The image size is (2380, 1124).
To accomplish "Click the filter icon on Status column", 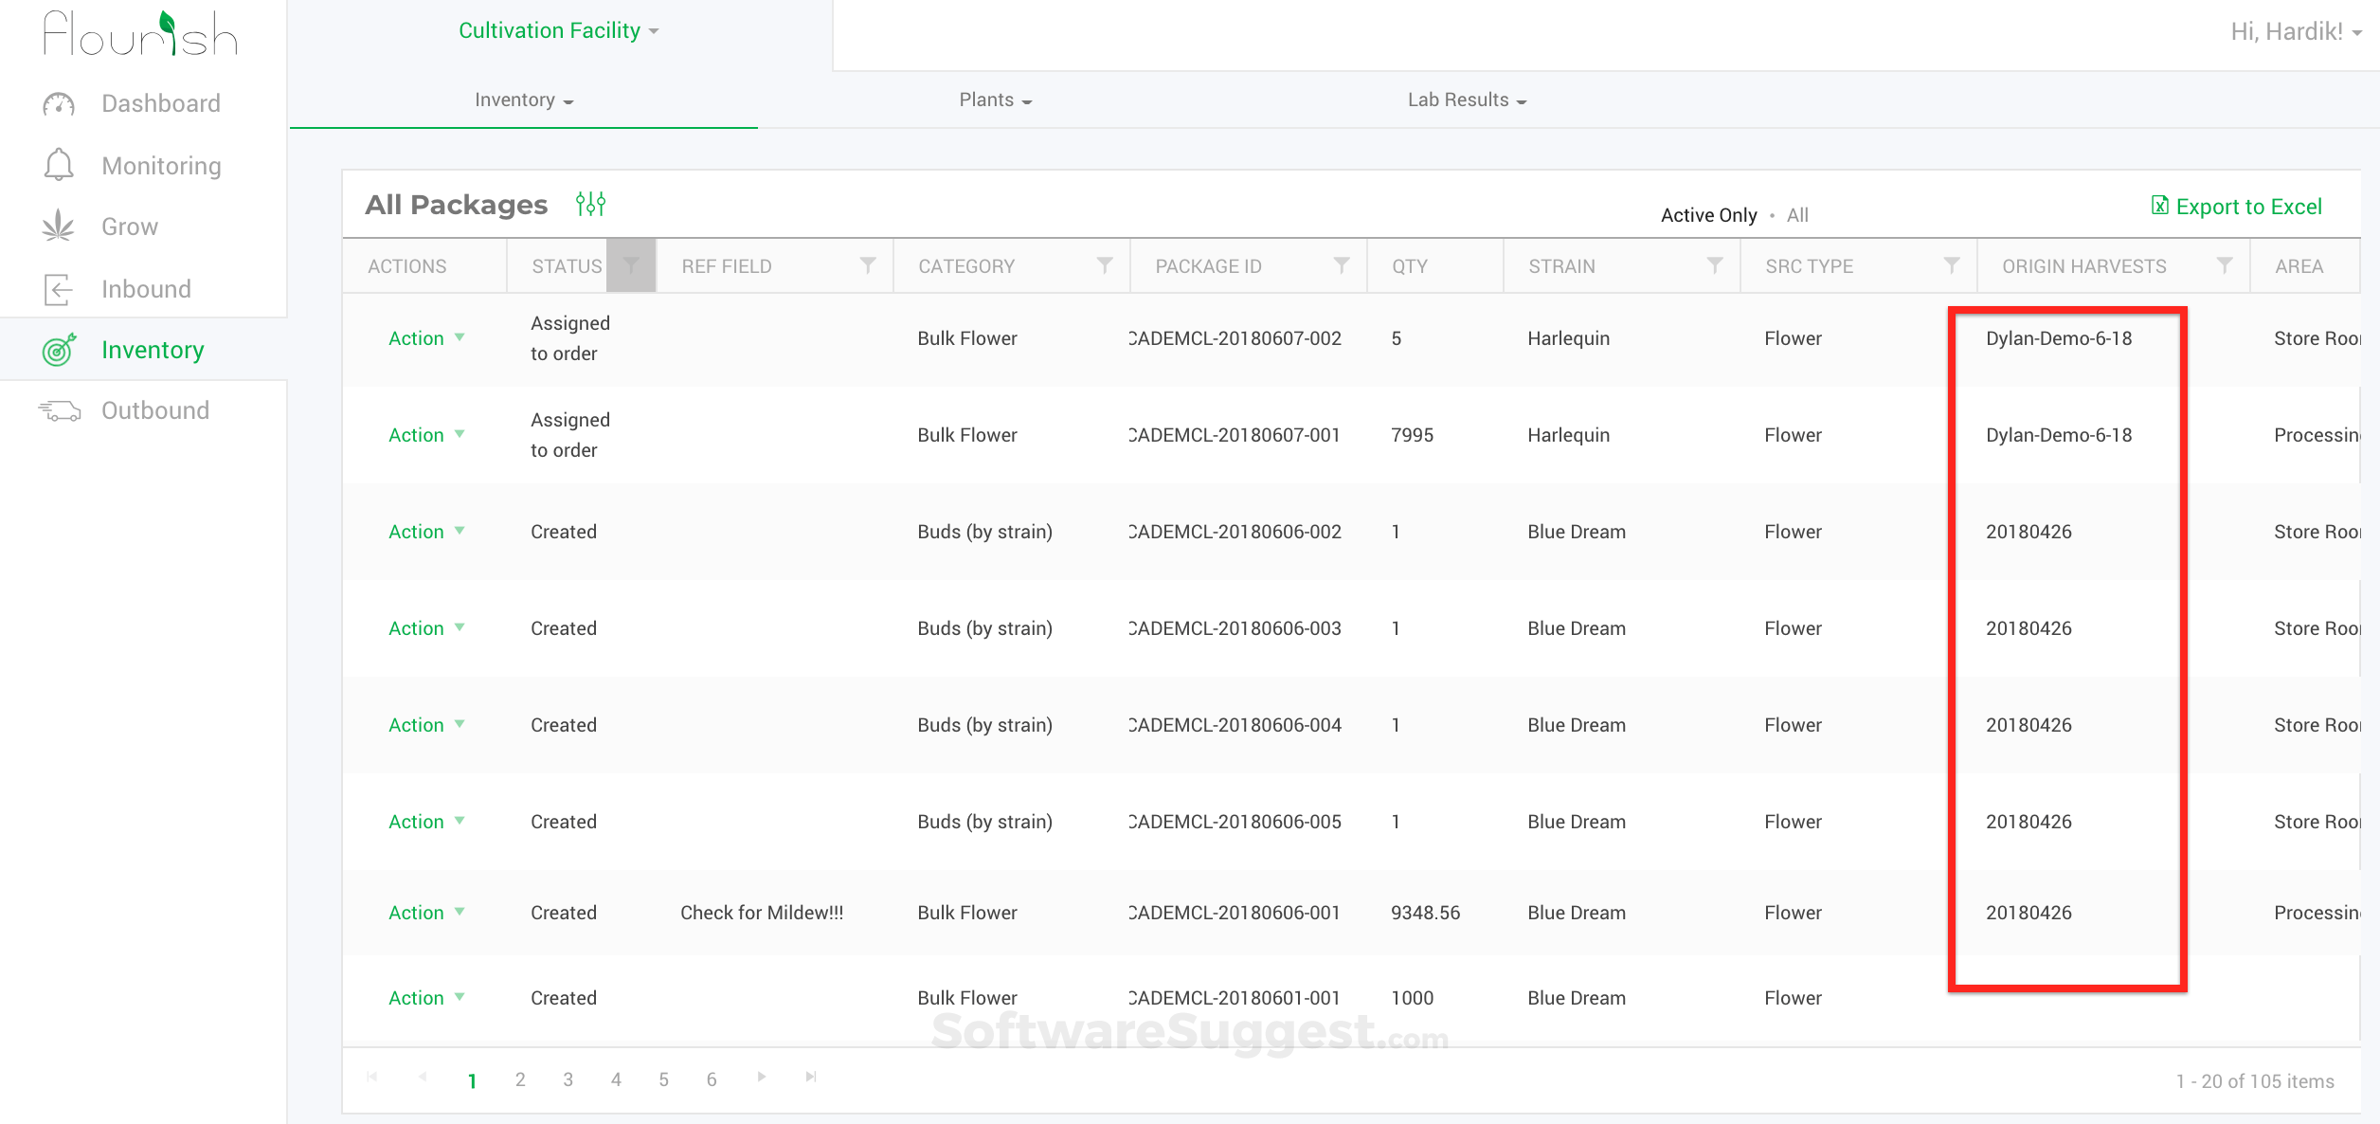I will (x=631, y=265).
